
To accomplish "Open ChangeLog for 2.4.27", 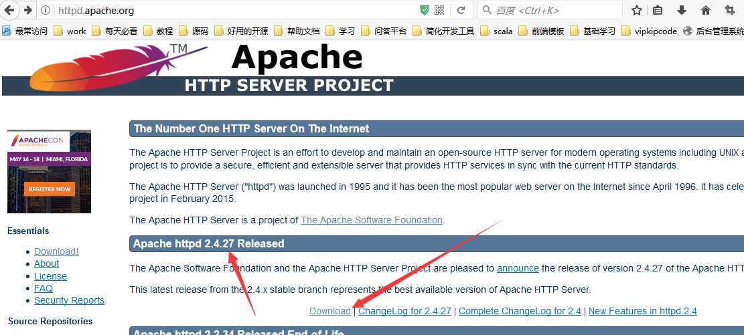I will (x=404, y=312).
